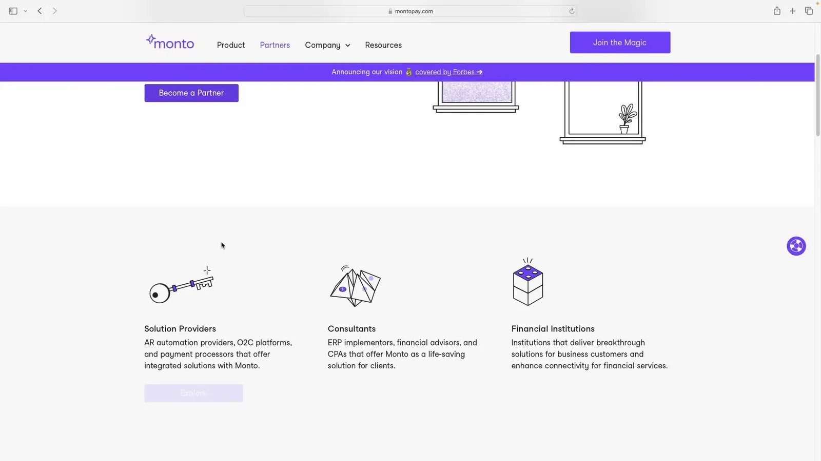Screen dimensions: 821x461
Task: Click the dice cube Financial Institutions icon
Action: (528, 282)
